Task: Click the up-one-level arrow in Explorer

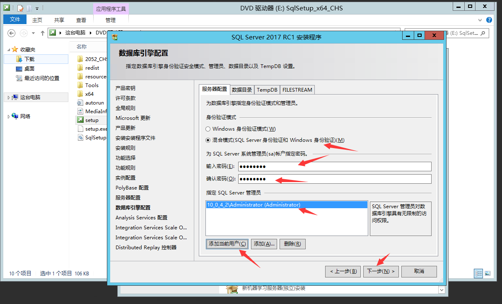Action: [x=42, y=33]
